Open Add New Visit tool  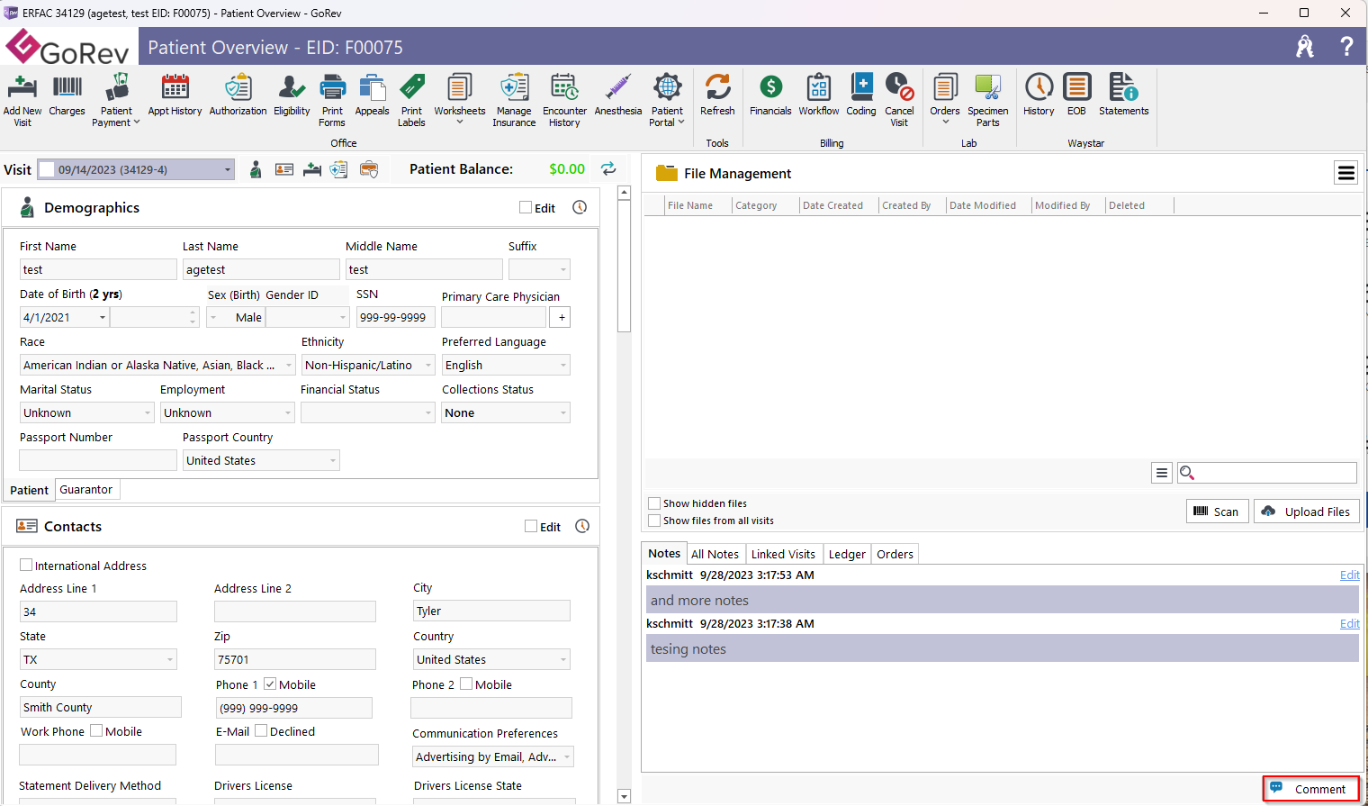pyautogui.click(x=22, y=100)
